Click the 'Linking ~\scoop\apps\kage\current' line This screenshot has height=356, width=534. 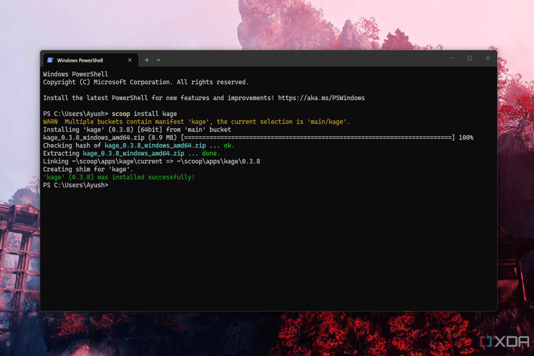(x=152, y=161)
